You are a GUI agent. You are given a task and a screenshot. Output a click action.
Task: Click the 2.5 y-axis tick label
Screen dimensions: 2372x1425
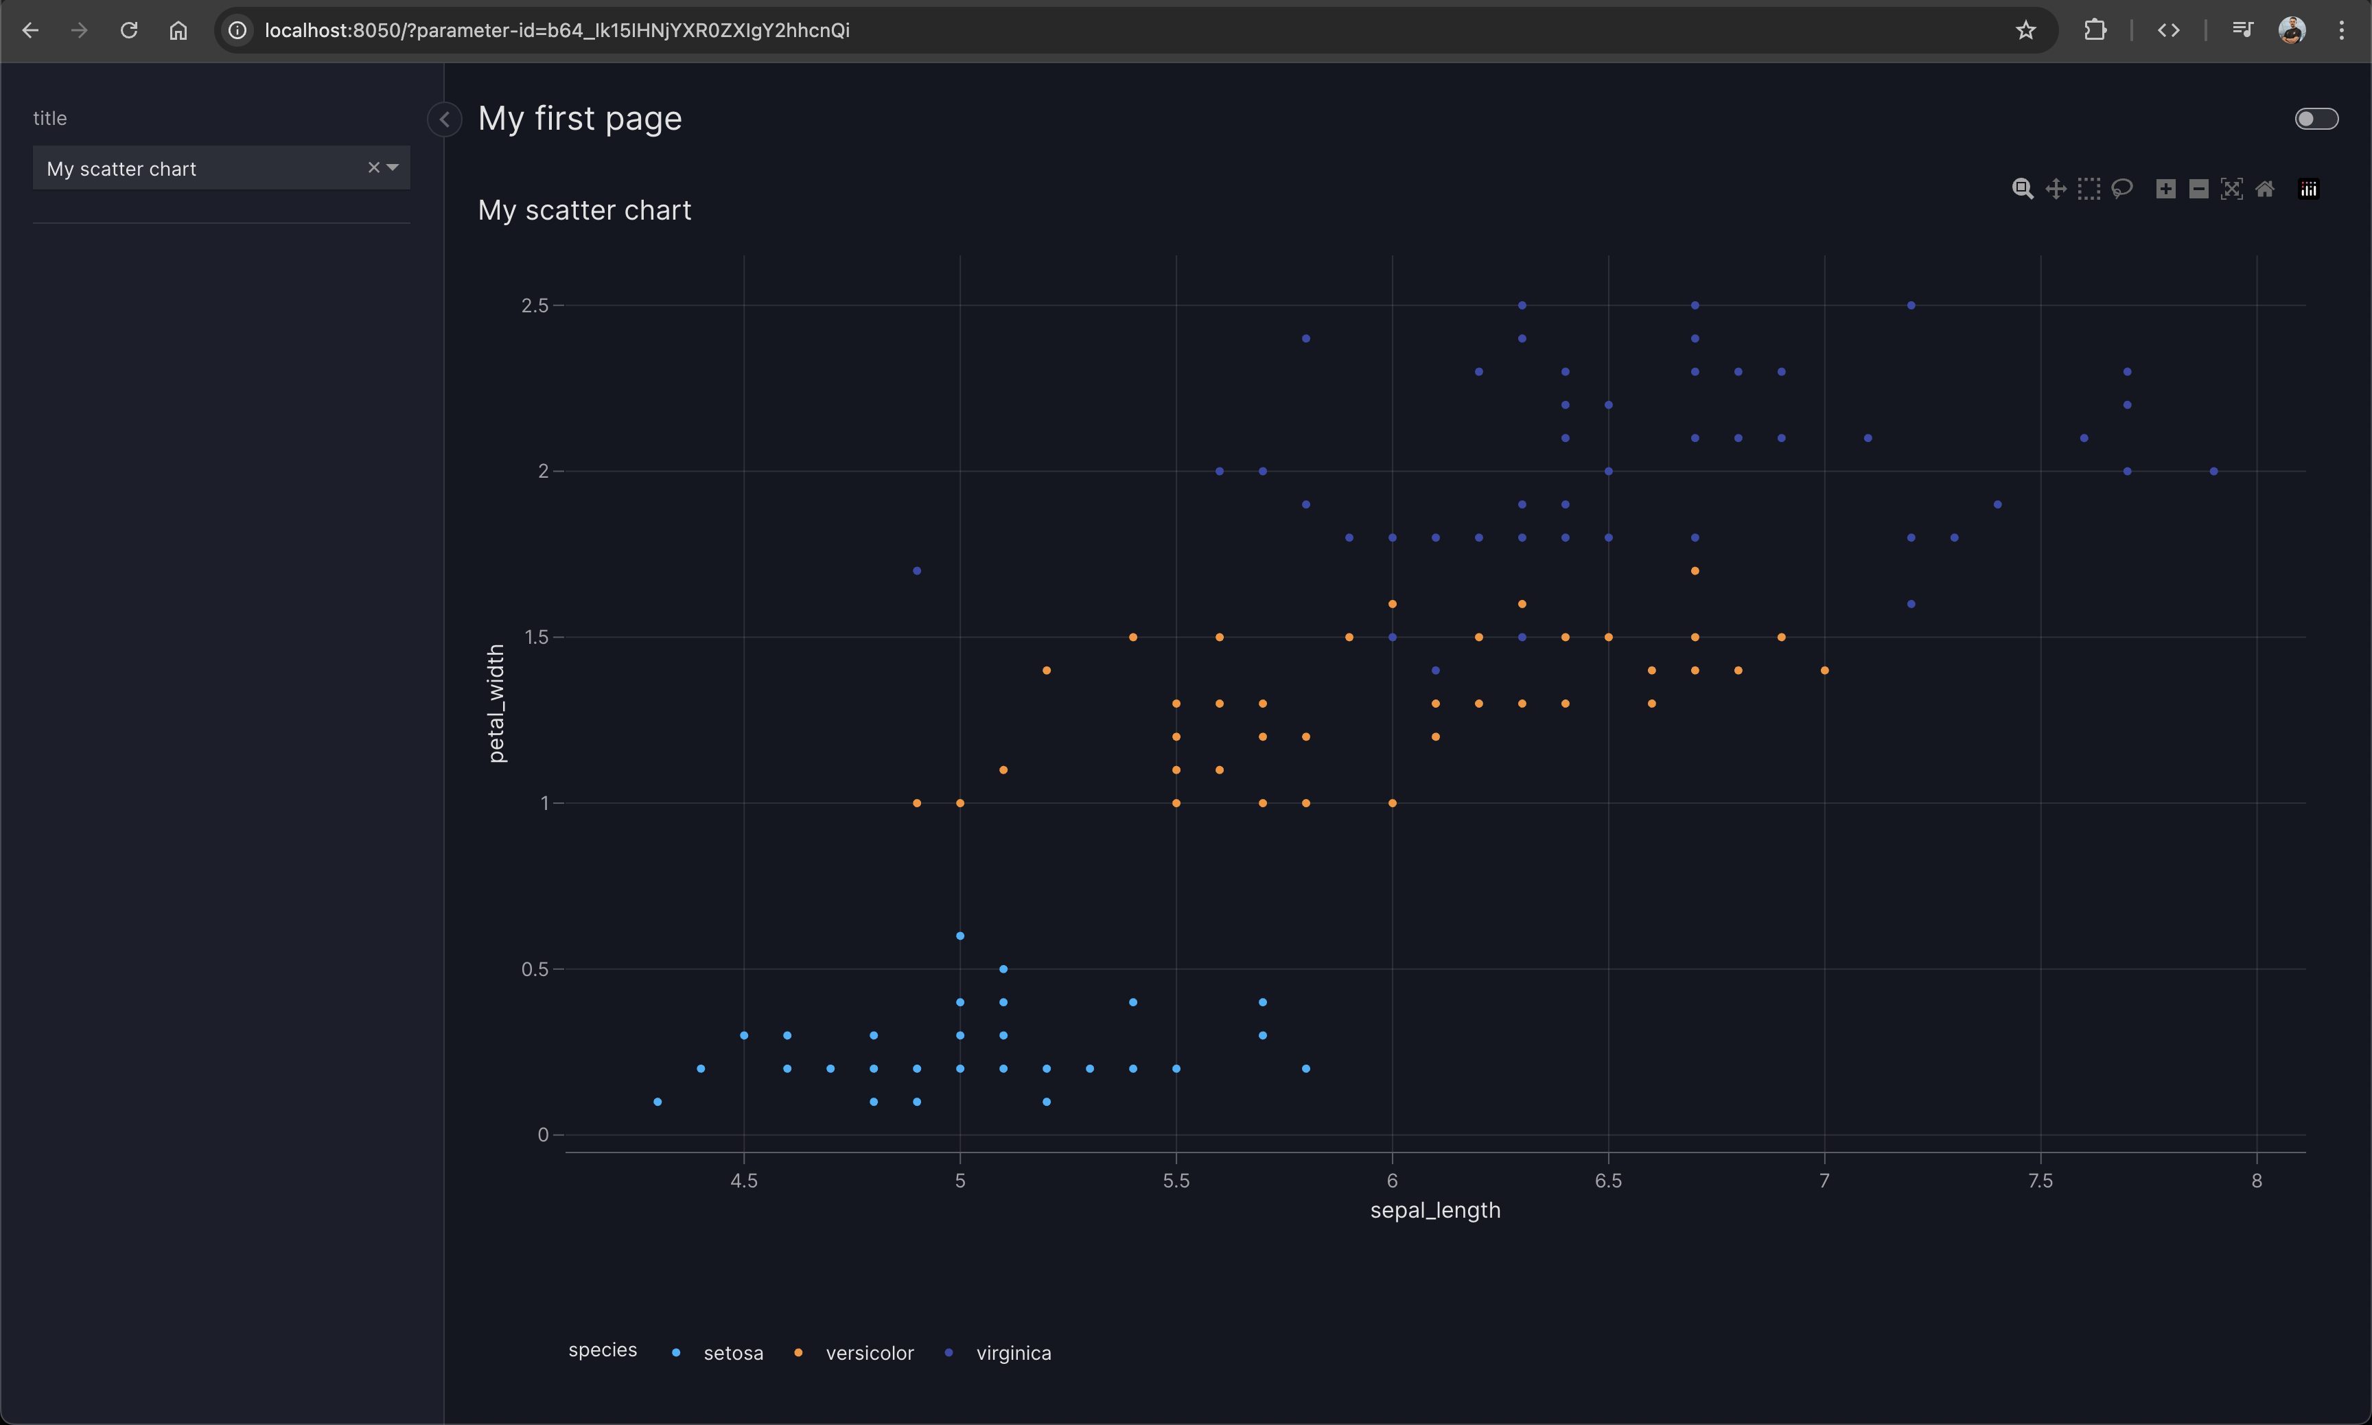point(535,305)
